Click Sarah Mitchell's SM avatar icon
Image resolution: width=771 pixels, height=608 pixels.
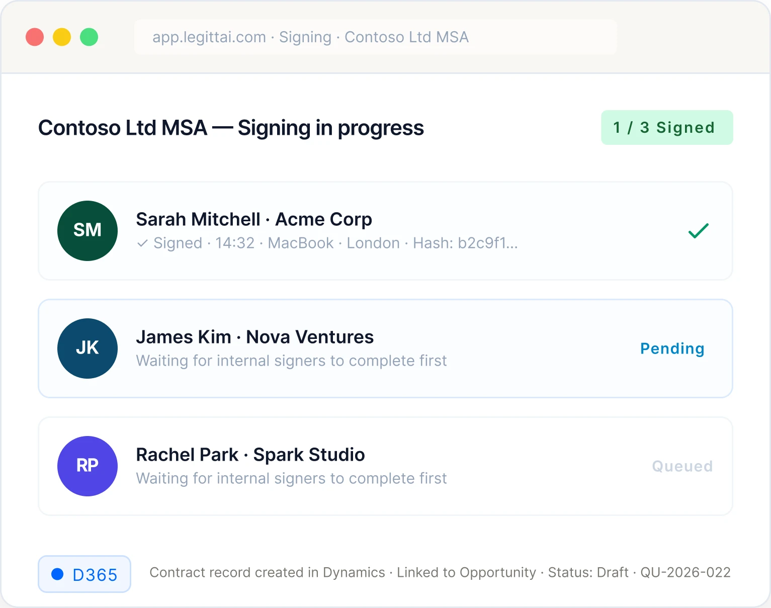[x=87, y=230]
